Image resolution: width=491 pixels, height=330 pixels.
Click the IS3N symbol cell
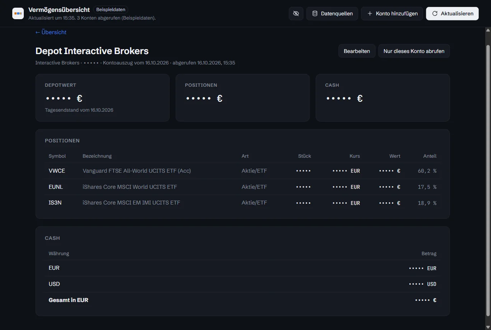(55, 203)
